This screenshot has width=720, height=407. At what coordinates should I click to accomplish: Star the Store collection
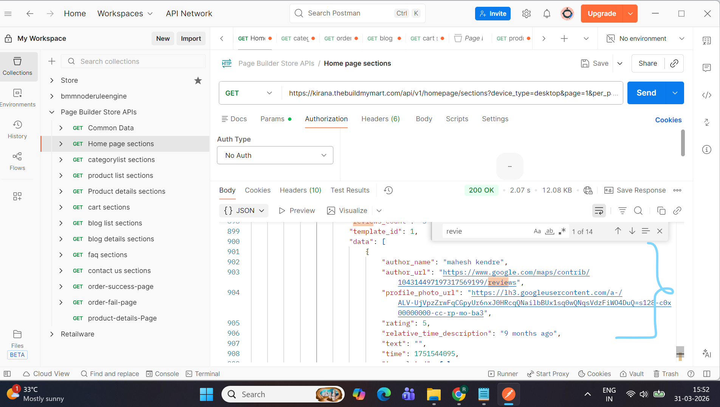(198, 80)
